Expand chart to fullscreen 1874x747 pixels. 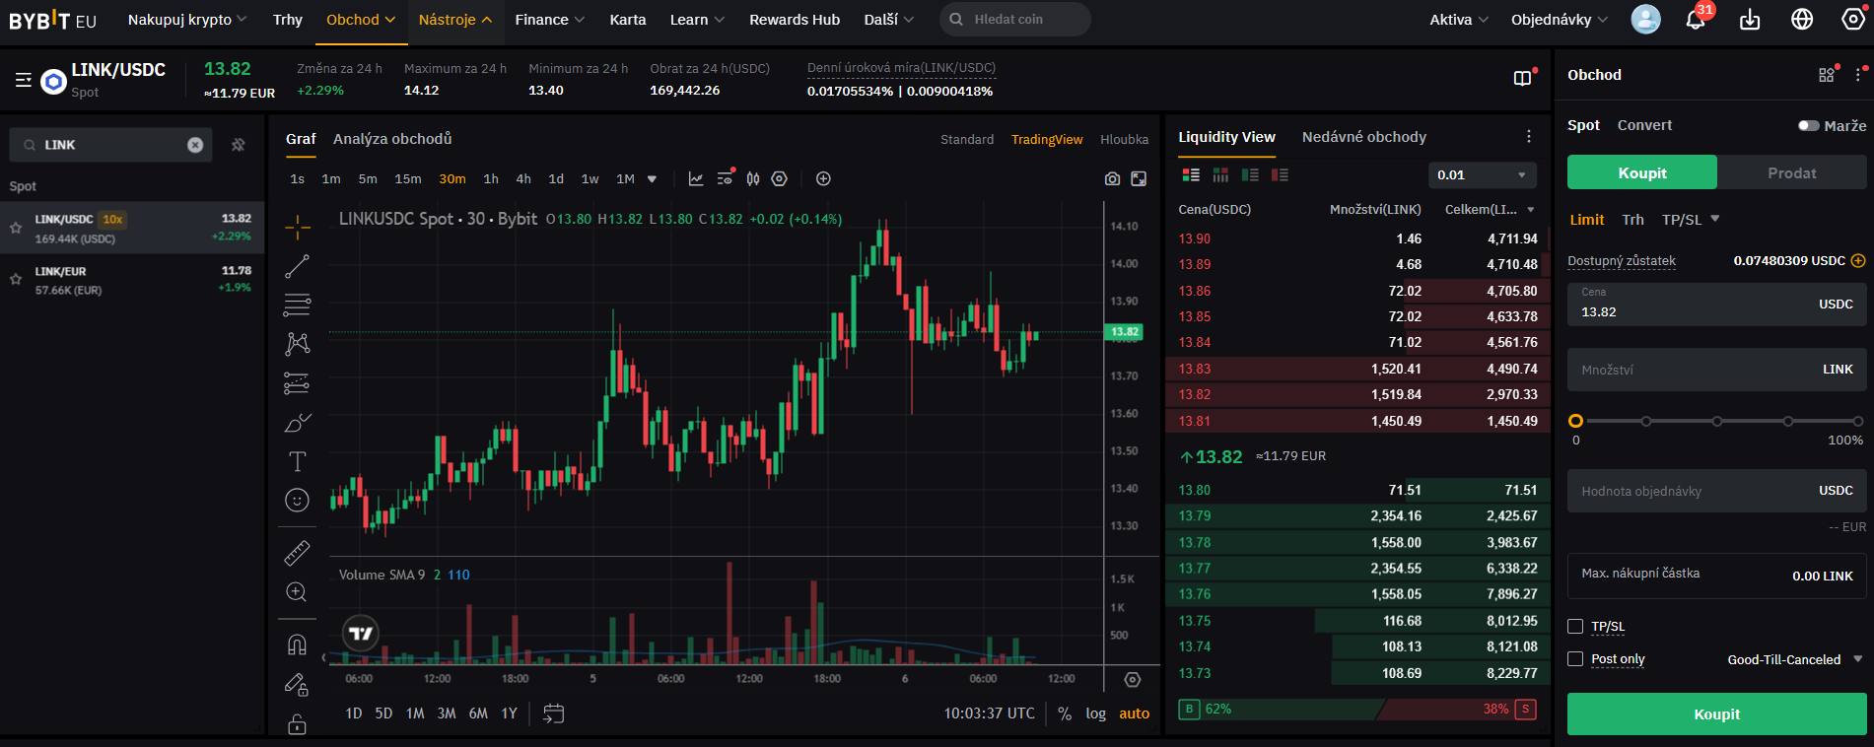coord(1139,178)
